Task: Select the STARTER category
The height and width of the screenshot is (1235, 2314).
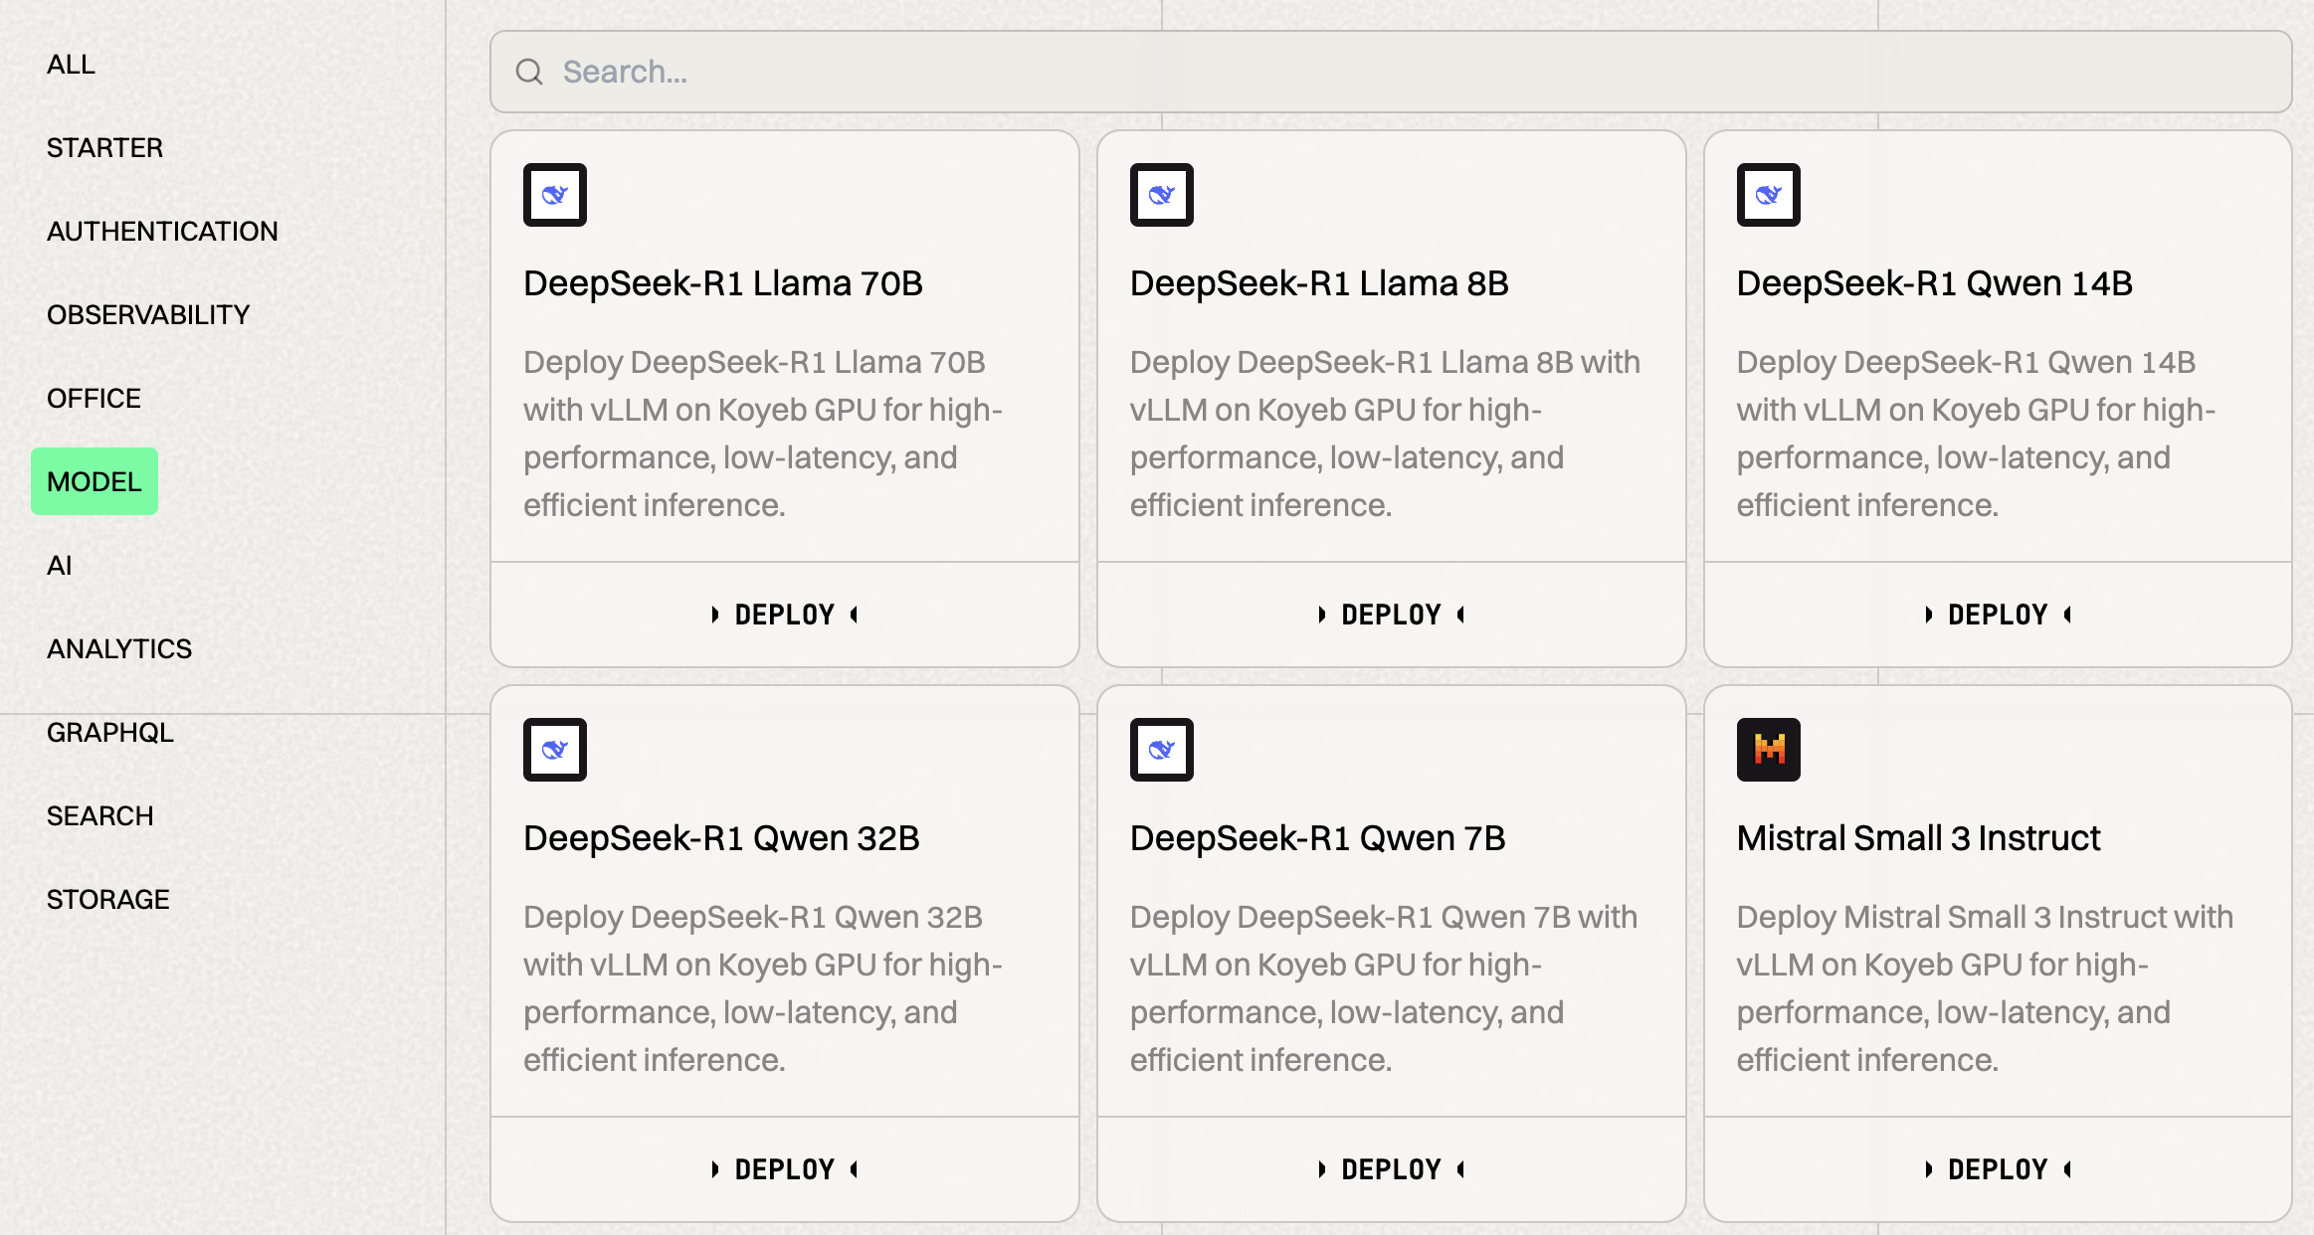Action: coord(104,148)
